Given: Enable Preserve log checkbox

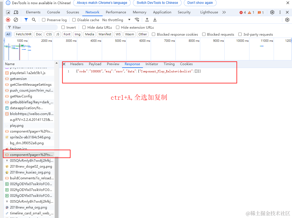Looking at the screenshot, I should [x=44, y=20].
